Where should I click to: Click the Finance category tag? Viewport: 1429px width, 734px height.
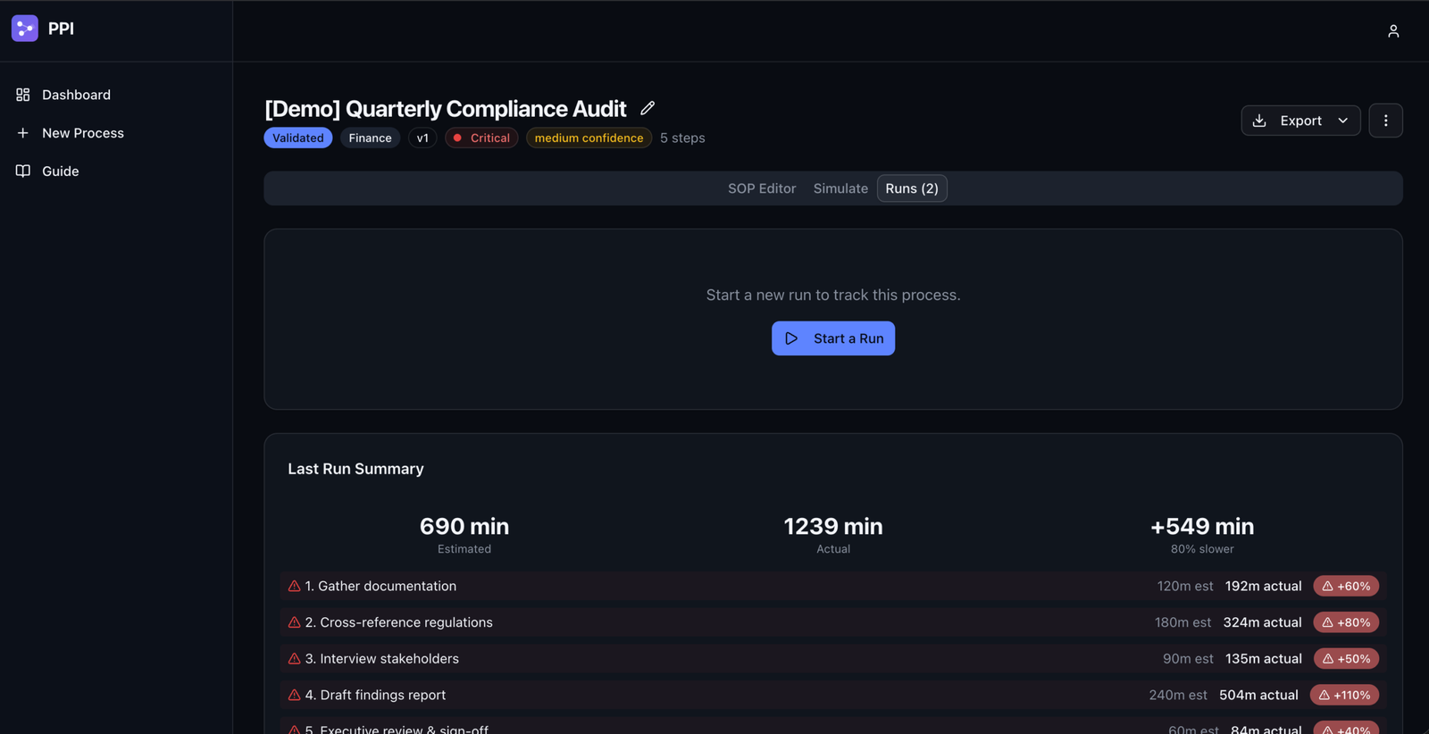370,138
